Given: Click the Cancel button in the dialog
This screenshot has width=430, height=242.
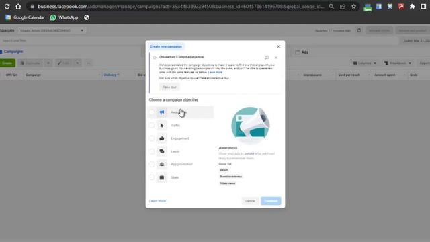Looking at the screenshot, I should (250, 201).
